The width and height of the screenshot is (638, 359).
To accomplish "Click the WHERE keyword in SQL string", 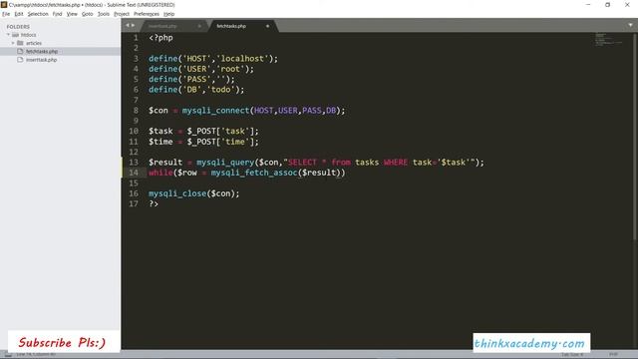I will (x=396, y=163).
